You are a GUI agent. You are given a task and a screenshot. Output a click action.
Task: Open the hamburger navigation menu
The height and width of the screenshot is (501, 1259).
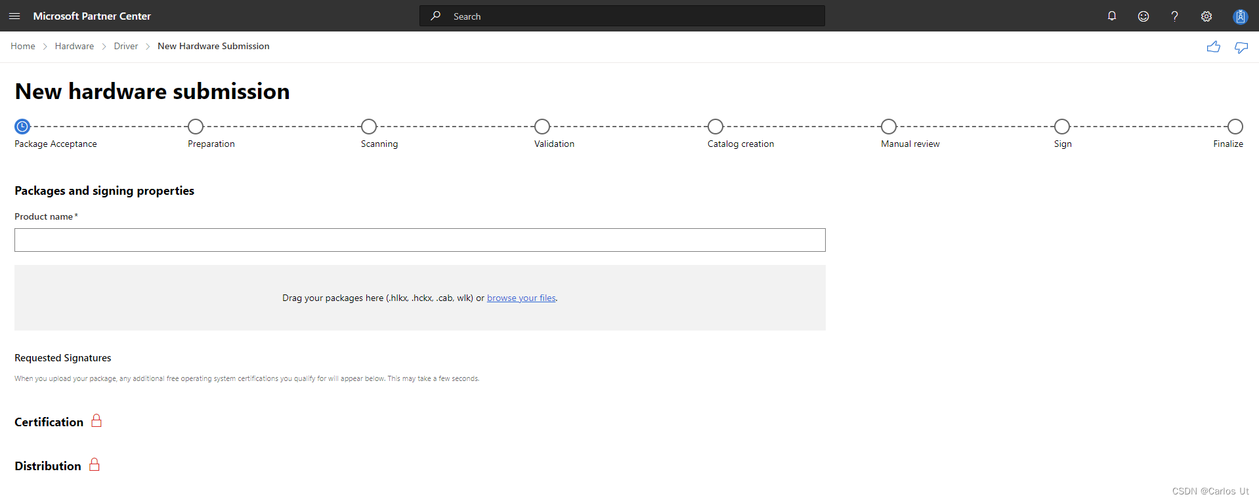pyautogui.click(x=14, y=16)
